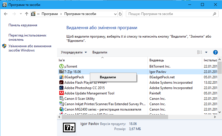The height and width of the screenshot is (136, 222).
Task: Open recent locations dropdown arrow
Action: pyautogui.click(x=21, y=14)
